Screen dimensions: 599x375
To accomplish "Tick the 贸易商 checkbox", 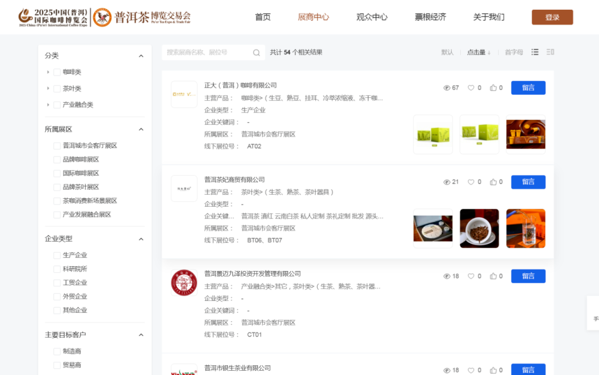I will coord(57,365).
